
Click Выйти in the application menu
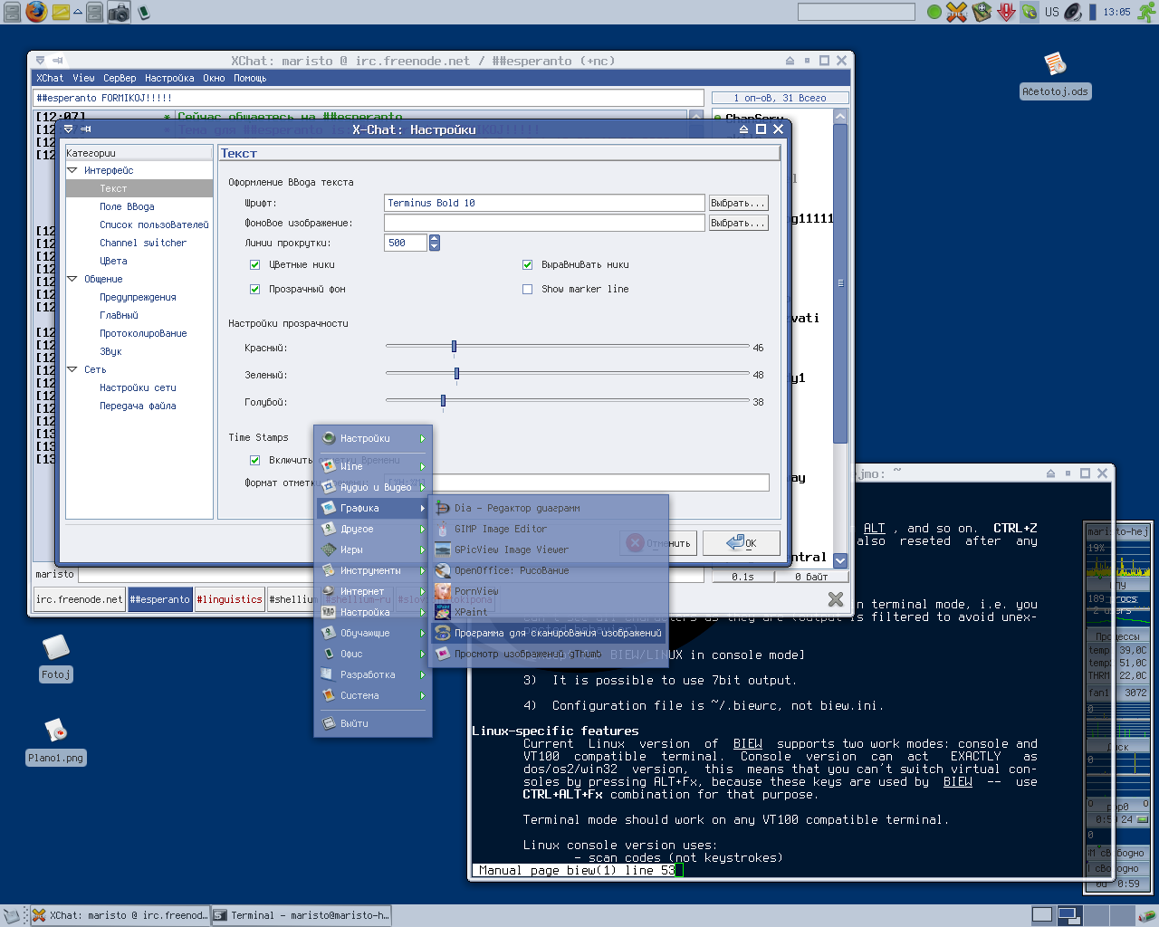coord(373,723)
